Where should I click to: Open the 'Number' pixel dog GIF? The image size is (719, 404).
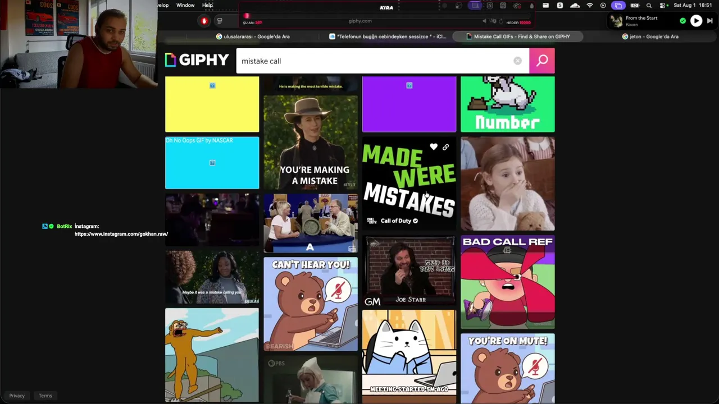point(508,104)
